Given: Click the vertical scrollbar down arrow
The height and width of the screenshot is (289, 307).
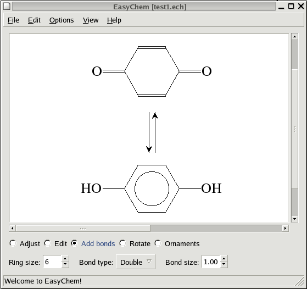Looking at the screenshot, I should [295, 219].
